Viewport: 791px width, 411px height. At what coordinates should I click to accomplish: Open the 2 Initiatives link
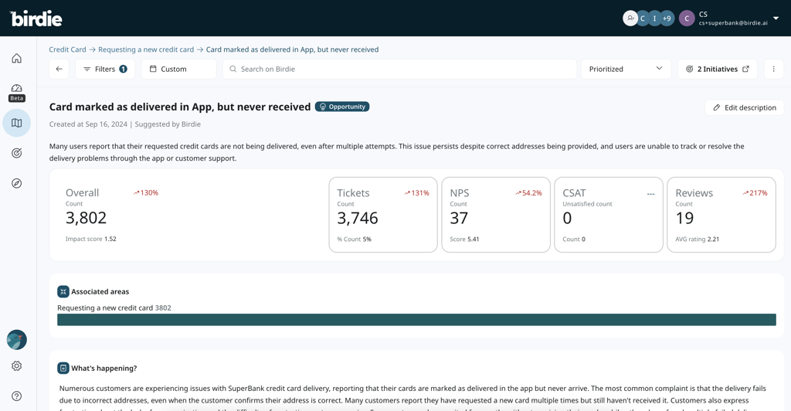[x=717, y=69]
